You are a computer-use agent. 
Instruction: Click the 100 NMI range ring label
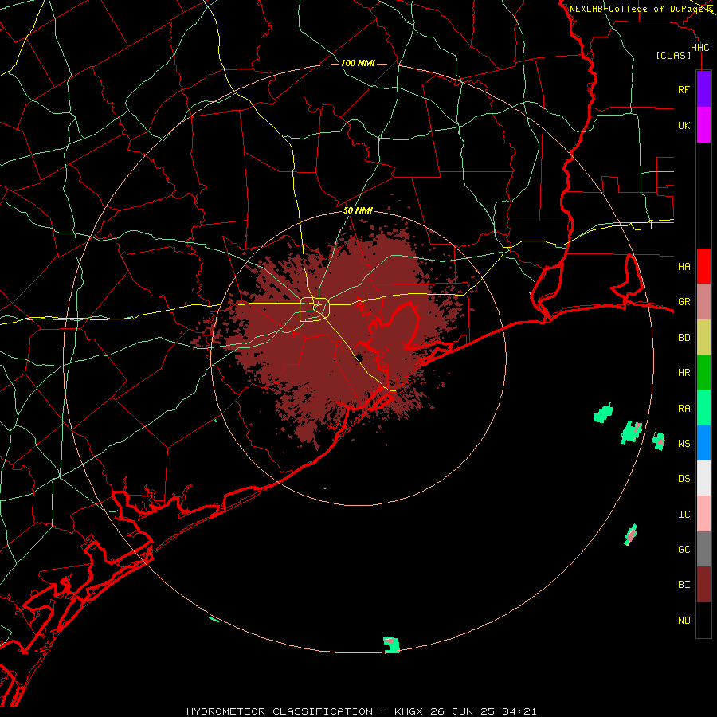[358, 63]
